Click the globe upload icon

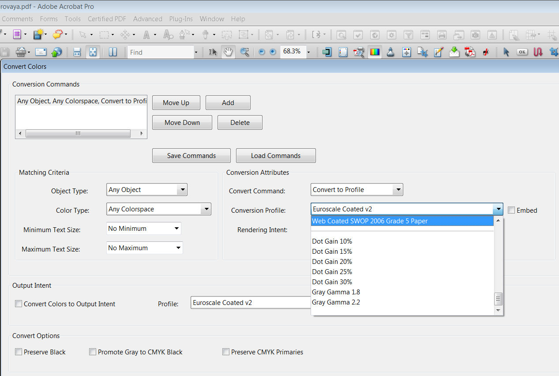56,52
